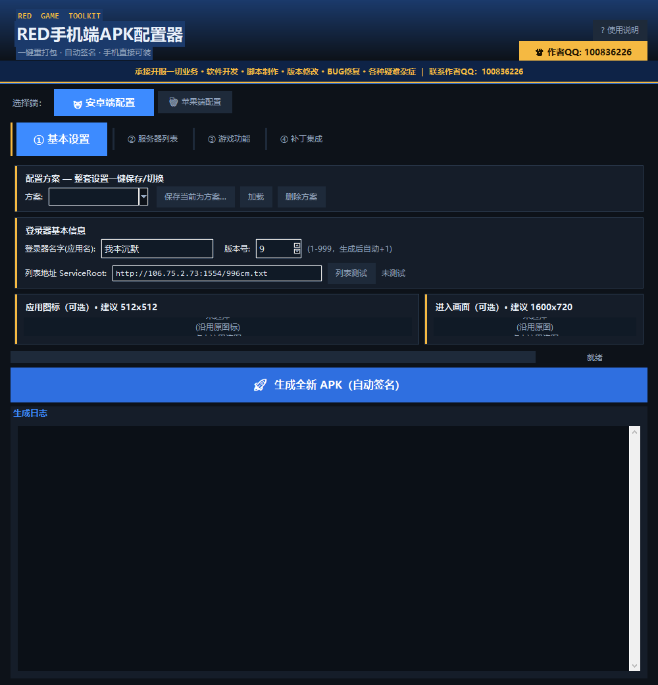Click the 列表测试 button
This screenshot has width=658, height=685.
point(351,273)
